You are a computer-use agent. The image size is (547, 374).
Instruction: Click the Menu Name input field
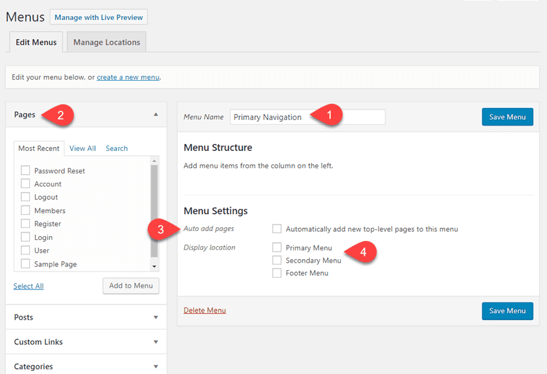point(307,117)
